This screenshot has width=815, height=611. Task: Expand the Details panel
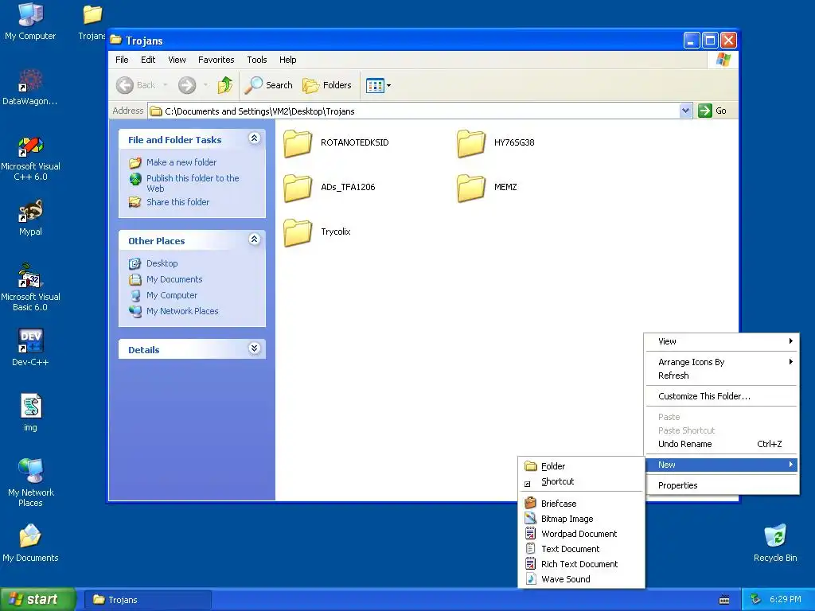(x=254, y=348)
